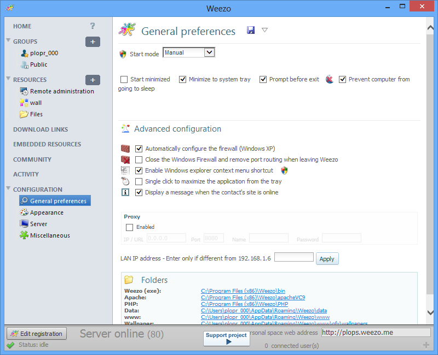Add a new resource with plus button
Image resolution: width=438 pixels, height=355 pixels.
click(x=93, y=80)
